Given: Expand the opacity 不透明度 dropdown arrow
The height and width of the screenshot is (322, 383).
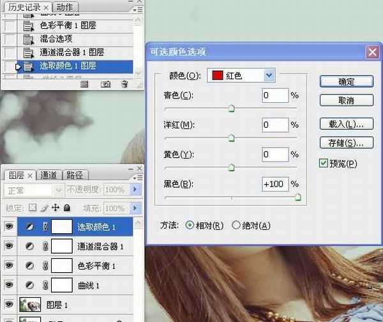Looking at the screenshot, I should click(x=135, y=190).
